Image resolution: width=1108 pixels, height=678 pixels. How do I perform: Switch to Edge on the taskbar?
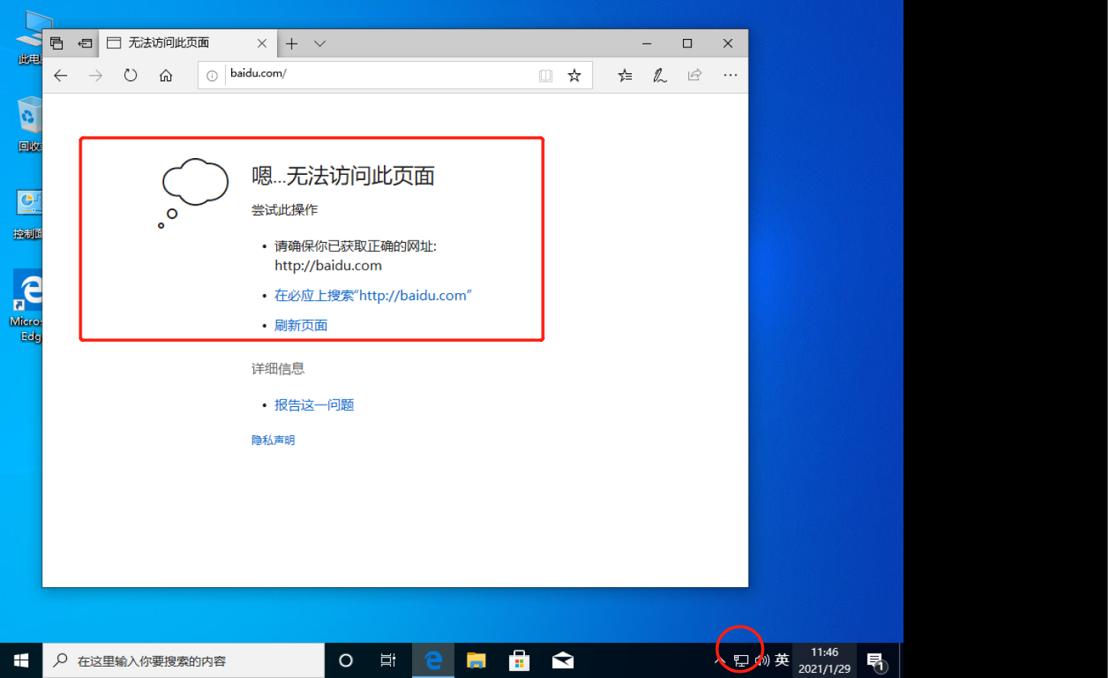click(433, 660)
